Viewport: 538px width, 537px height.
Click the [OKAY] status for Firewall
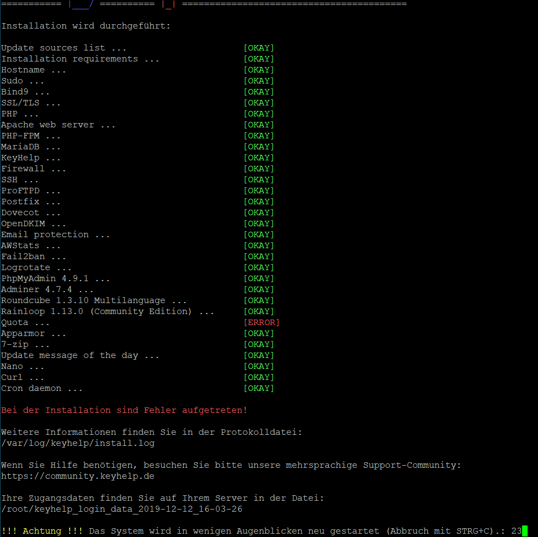(258, 169)
